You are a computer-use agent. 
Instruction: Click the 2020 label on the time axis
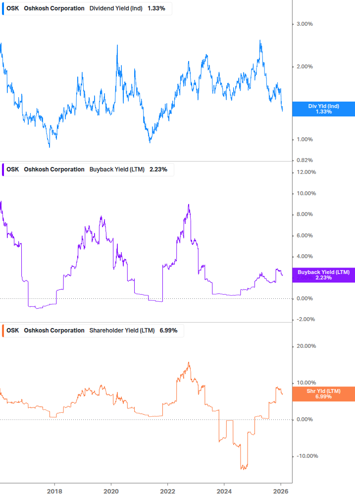click(x=111, y=492)
